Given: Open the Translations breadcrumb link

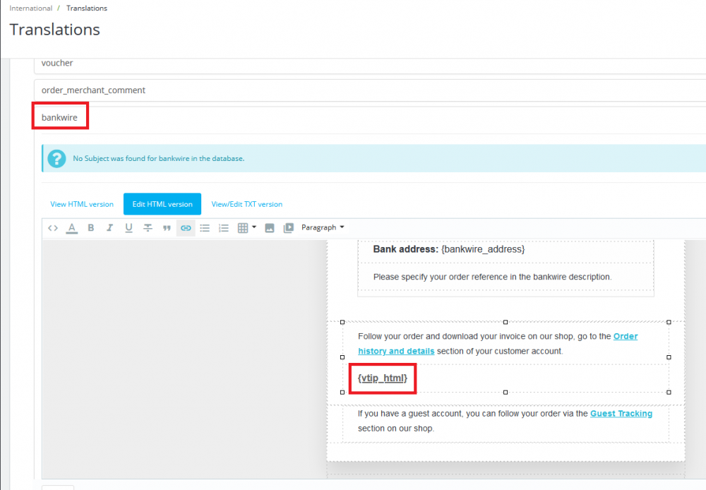Looking at the screenshot, I should (x=87, y=8).
